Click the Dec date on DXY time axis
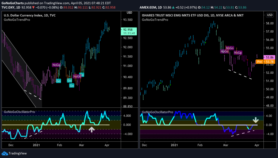This screenshot has height=158, width=278. [x=11, y=145]
